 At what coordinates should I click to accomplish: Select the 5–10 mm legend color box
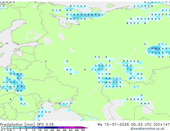(29, 128)
